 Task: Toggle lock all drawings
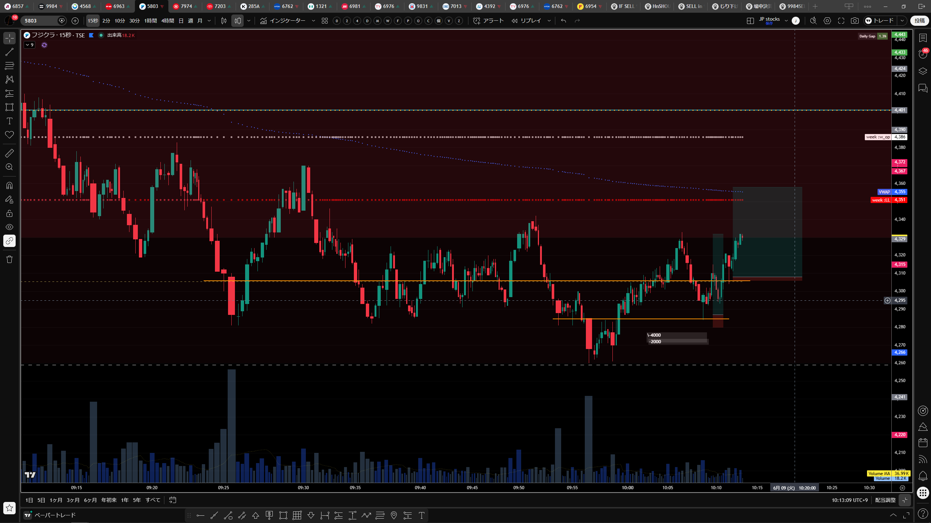coord(9,213)
